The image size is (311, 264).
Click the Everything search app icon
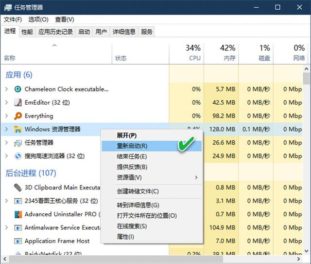(18, 116)
